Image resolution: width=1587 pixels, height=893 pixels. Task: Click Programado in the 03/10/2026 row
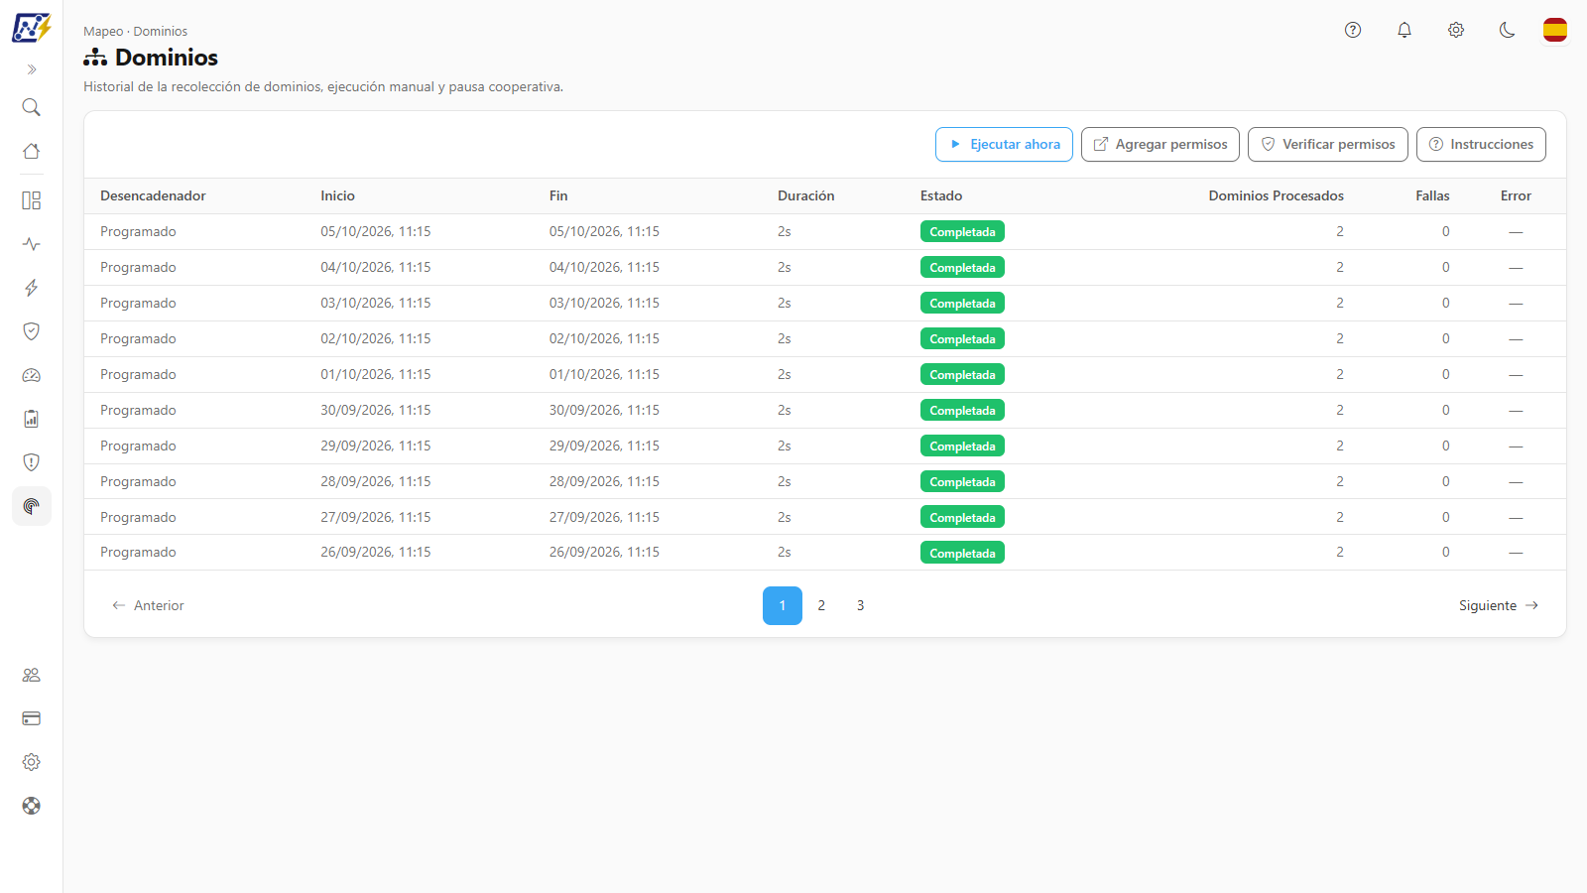(x=138, y=303)
